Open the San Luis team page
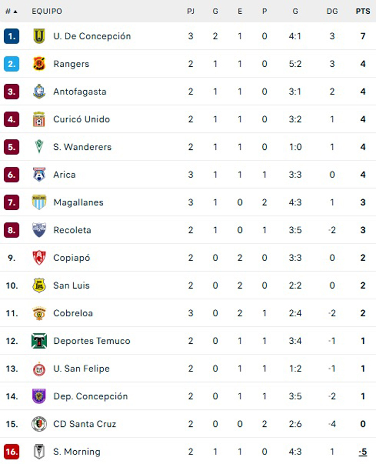376x464 pixels. coord(71,285)
